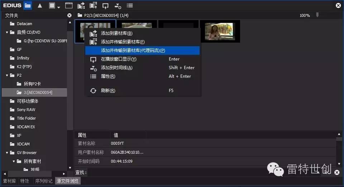Collapse the 所有素材 node
The image size is (344, 187).
point(14,161)
